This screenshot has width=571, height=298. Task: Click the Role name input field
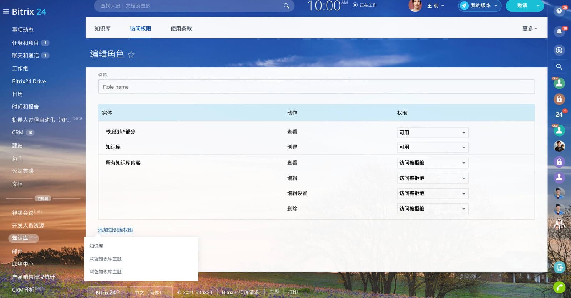pyautogui.click(x=317, y=87)
